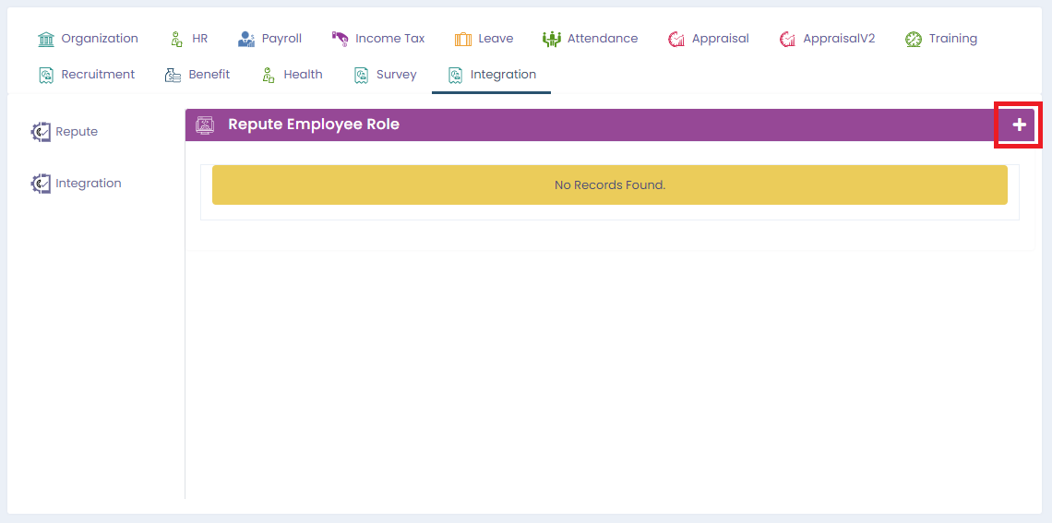Click the Training icon
This screenshot has width=1052, height=523.
tap(914, 39)
